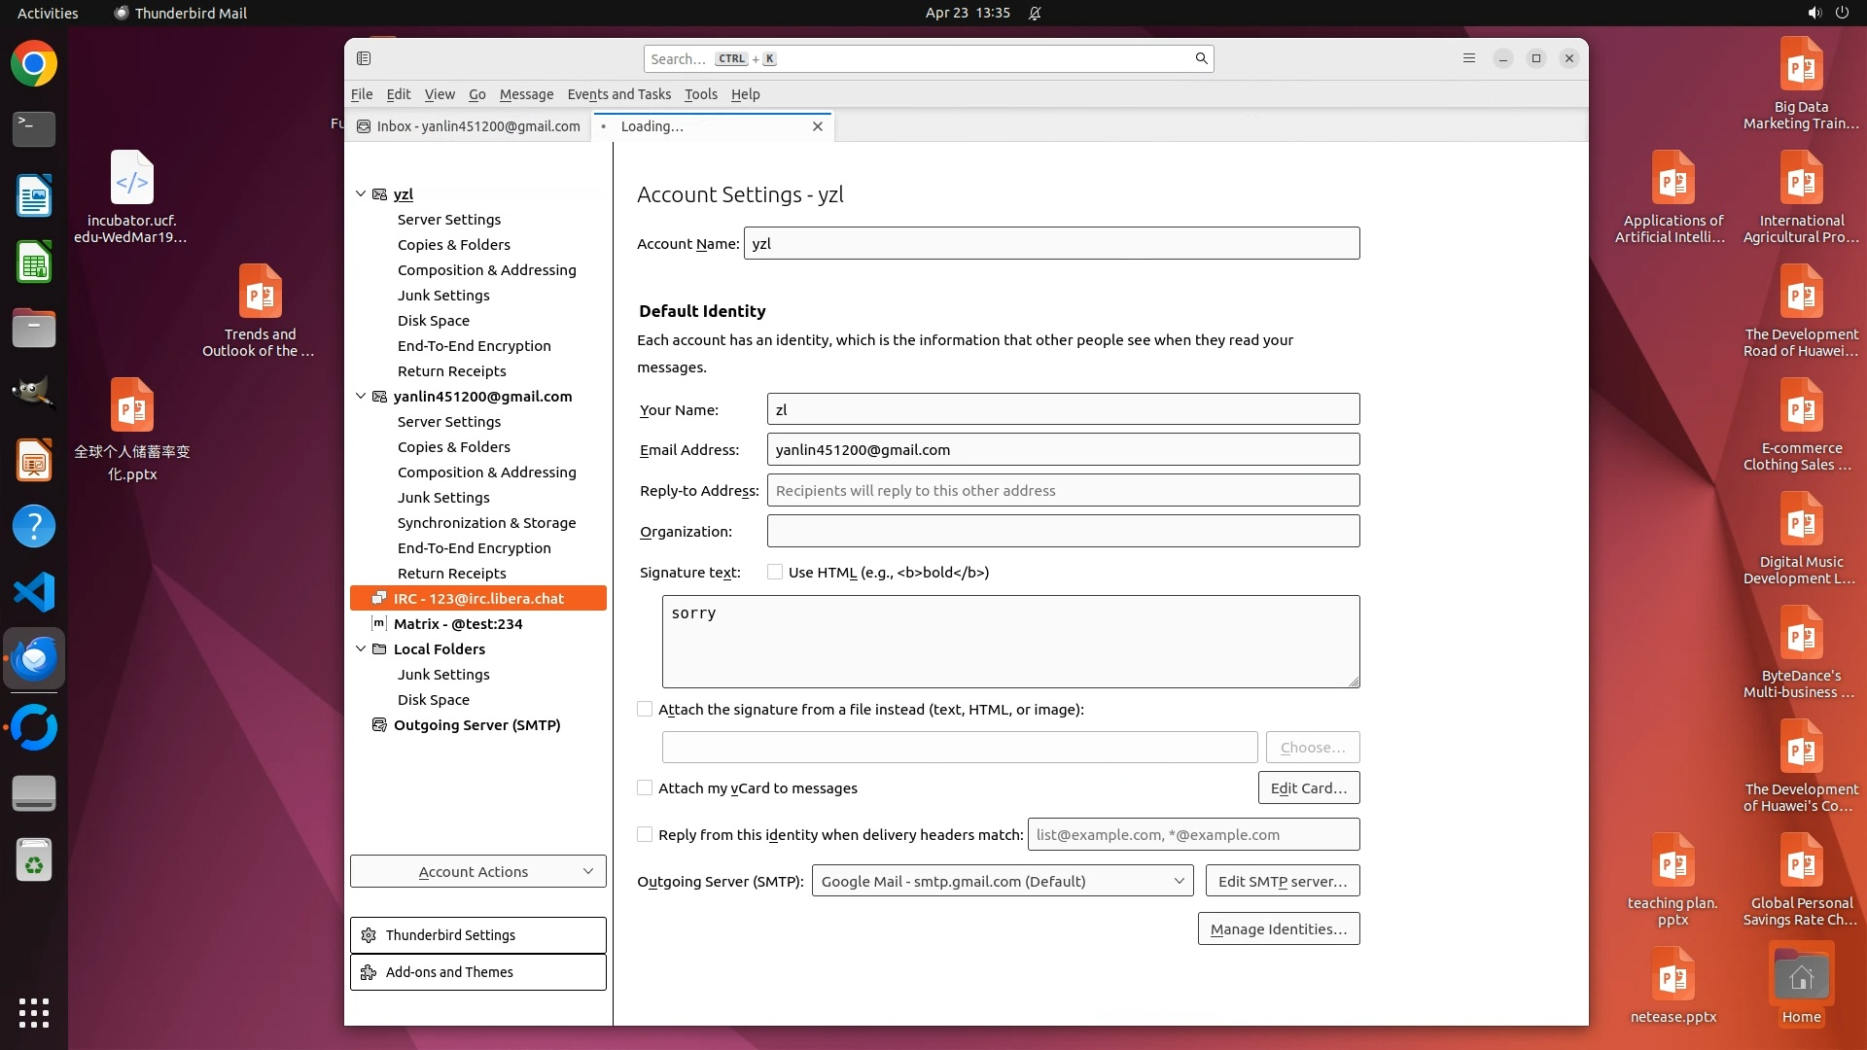Click the Add-ons and Themes puzzle icon

point(369,972)
